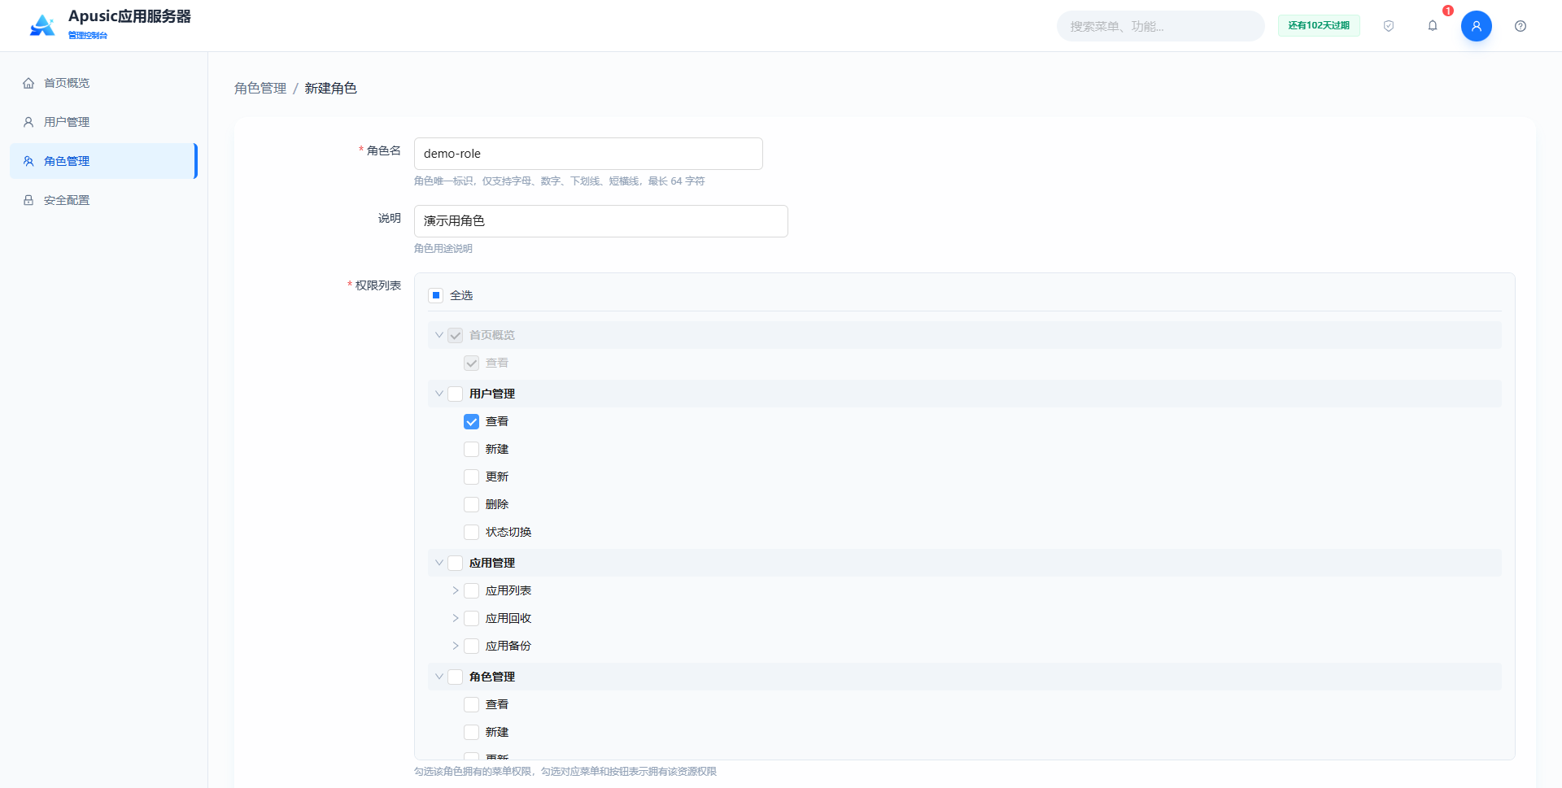Open 首页概览 in the sidebar
Viewport: 1562px width, 788px height.
tap(103, 83)
